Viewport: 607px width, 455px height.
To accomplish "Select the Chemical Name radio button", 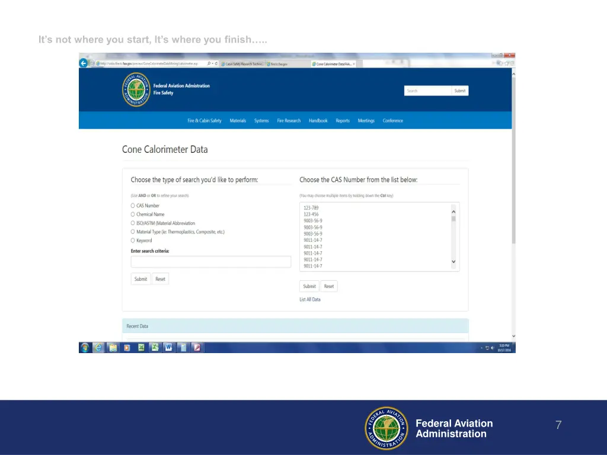I will (133, 214).
